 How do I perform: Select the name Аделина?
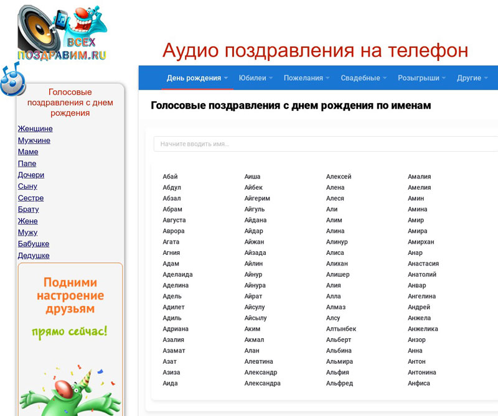[176, 285]
